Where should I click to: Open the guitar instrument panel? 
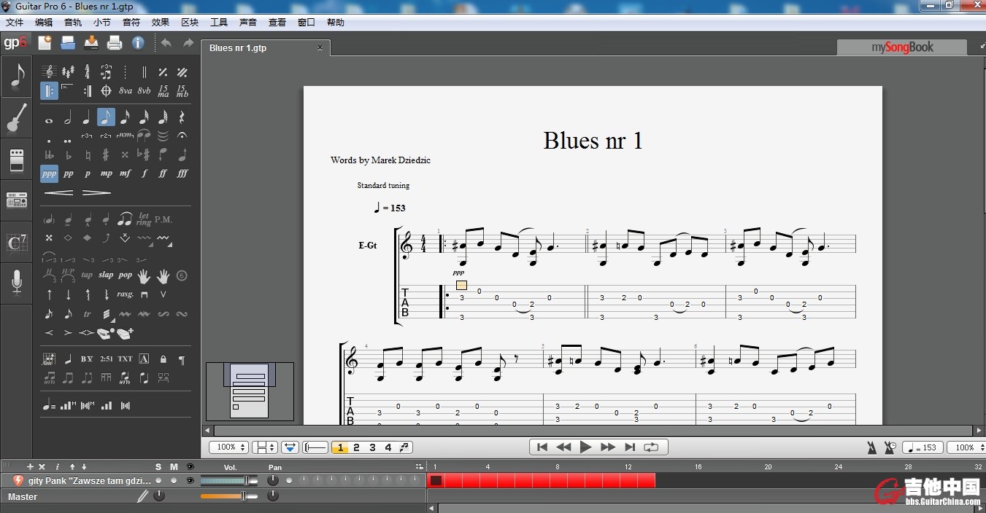17,118
